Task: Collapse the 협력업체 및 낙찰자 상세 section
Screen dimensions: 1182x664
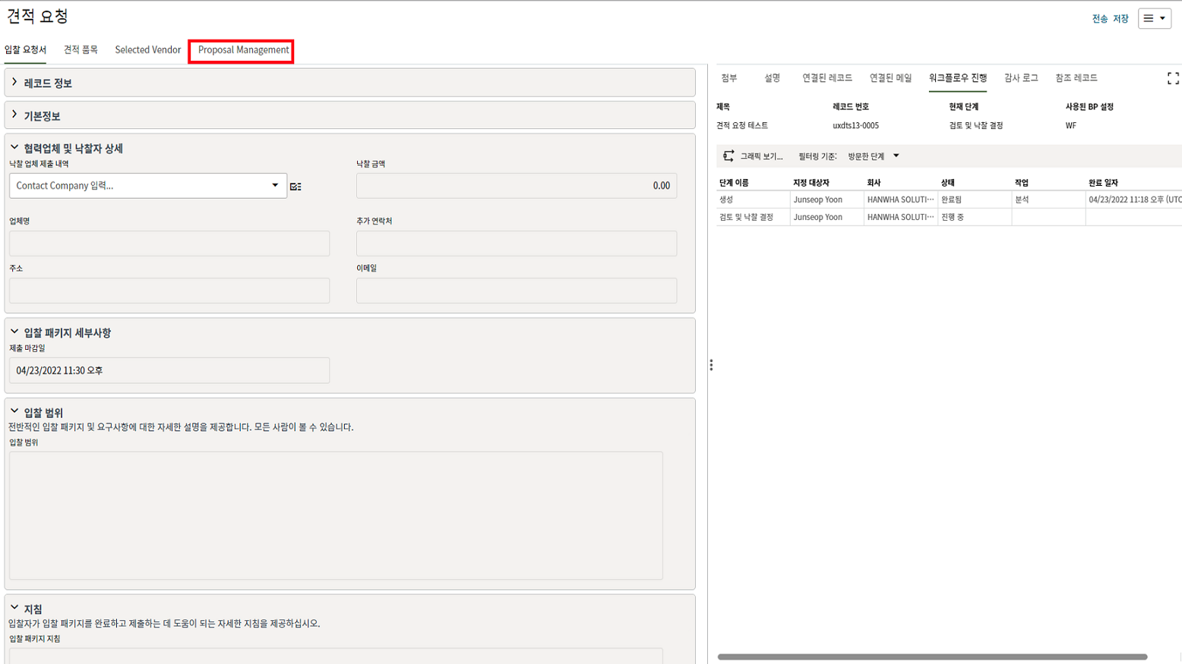Action: click(14, 148)
